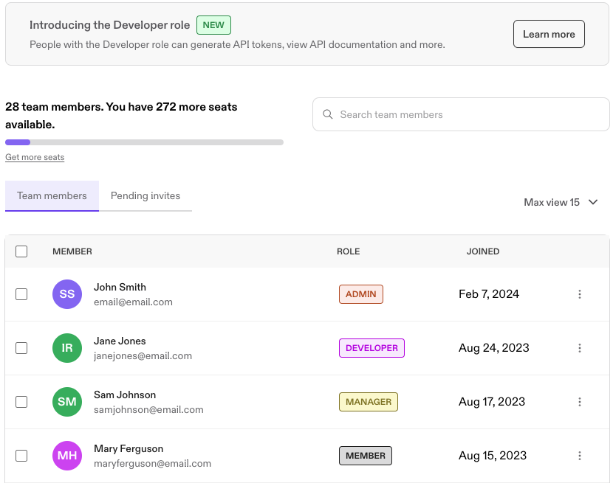Viewport: 613px width, 483px height.
Task: Click Jane Jones's green IR avatar
Action: click(x=67, y=348)
